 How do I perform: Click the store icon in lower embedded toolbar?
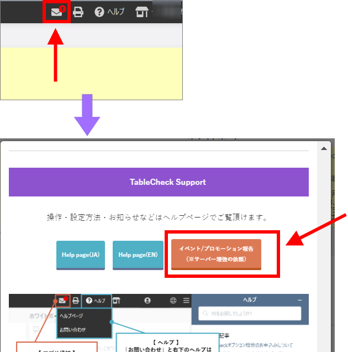tap(117, 301)
